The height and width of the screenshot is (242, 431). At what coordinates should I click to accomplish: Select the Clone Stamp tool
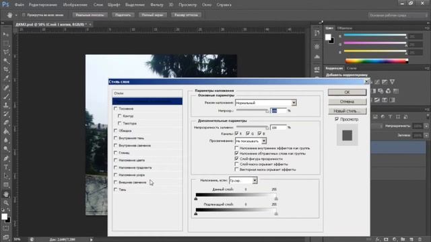(x=6, y=105)
